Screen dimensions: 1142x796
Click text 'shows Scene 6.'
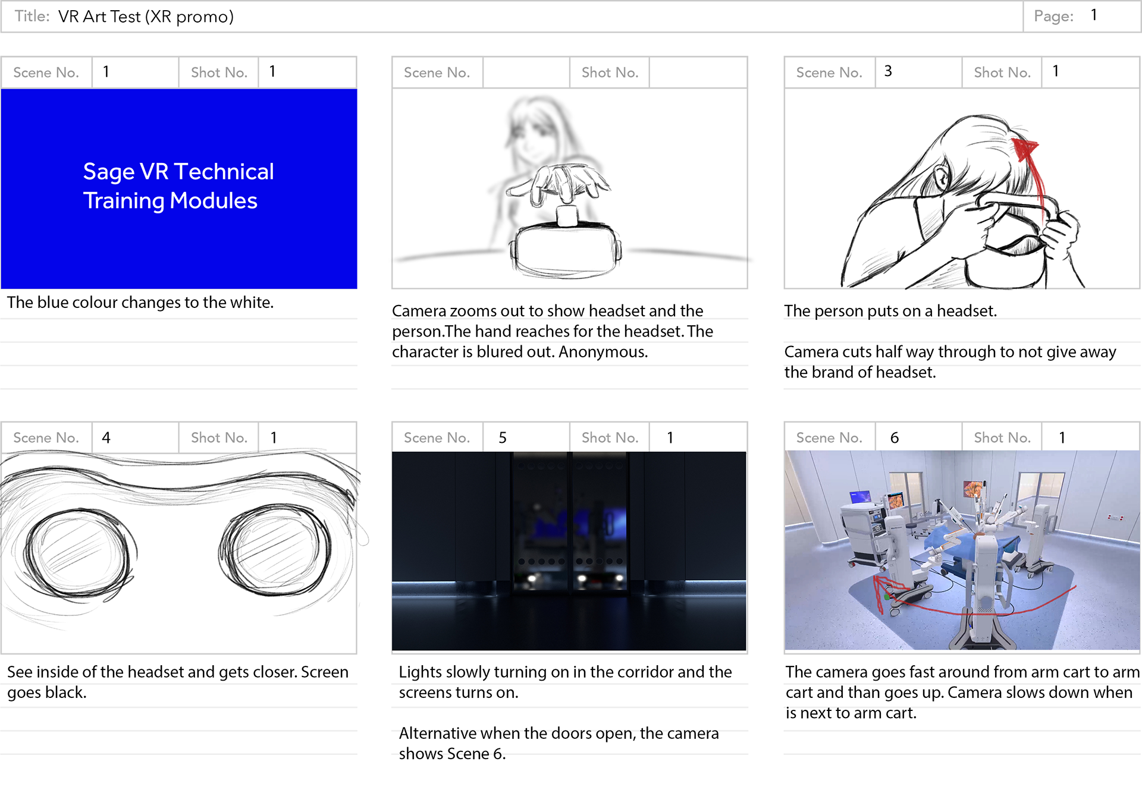coord(452,754)
